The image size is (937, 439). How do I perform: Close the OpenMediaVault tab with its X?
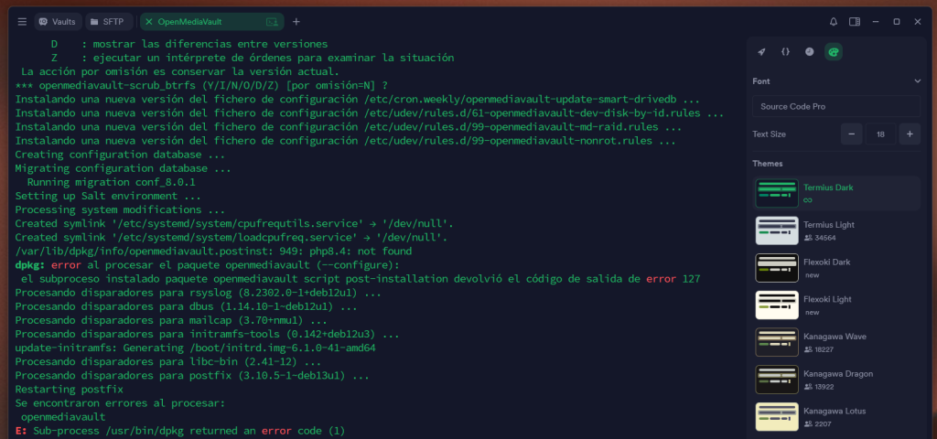[x=149, y=22]
